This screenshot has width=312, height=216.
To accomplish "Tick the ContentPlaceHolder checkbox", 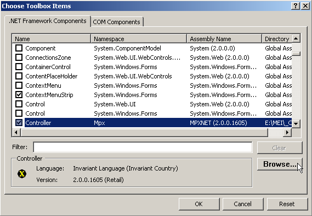I will (19, 76).
